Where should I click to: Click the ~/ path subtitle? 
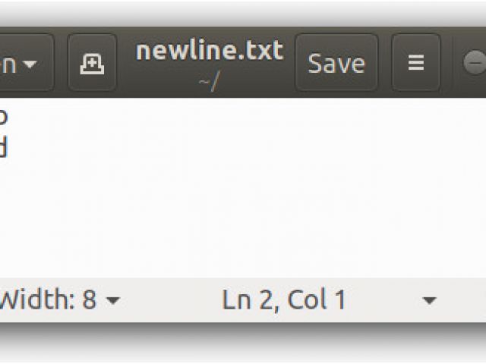(209, 80)
